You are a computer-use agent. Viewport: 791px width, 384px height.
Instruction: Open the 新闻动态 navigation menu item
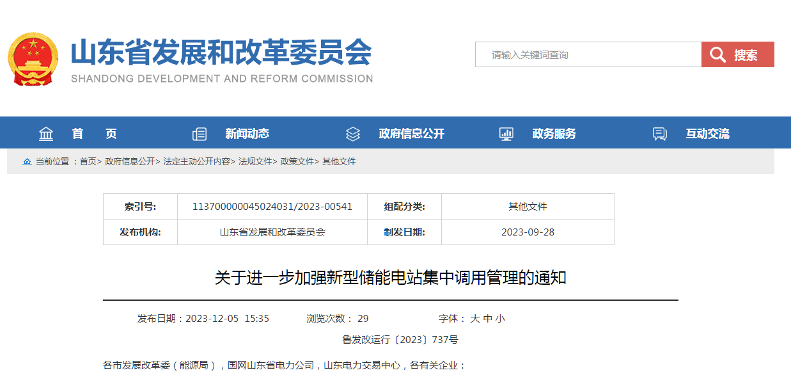pos(247,134)
